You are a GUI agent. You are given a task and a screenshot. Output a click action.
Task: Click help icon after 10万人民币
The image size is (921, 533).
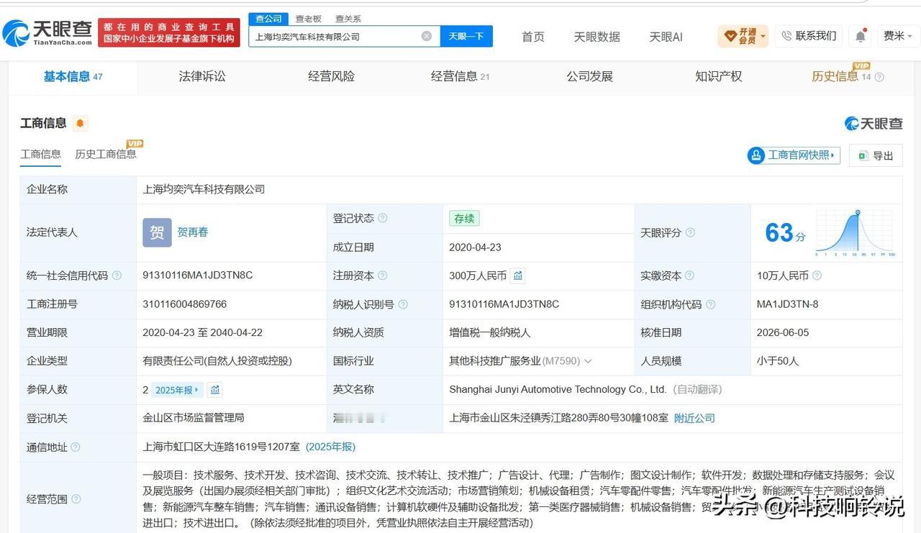click(x=817, y=275)
